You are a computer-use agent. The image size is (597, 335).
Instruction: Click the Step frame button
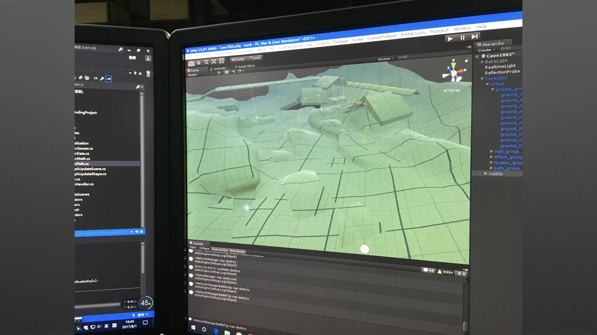(x=474, y=37)
